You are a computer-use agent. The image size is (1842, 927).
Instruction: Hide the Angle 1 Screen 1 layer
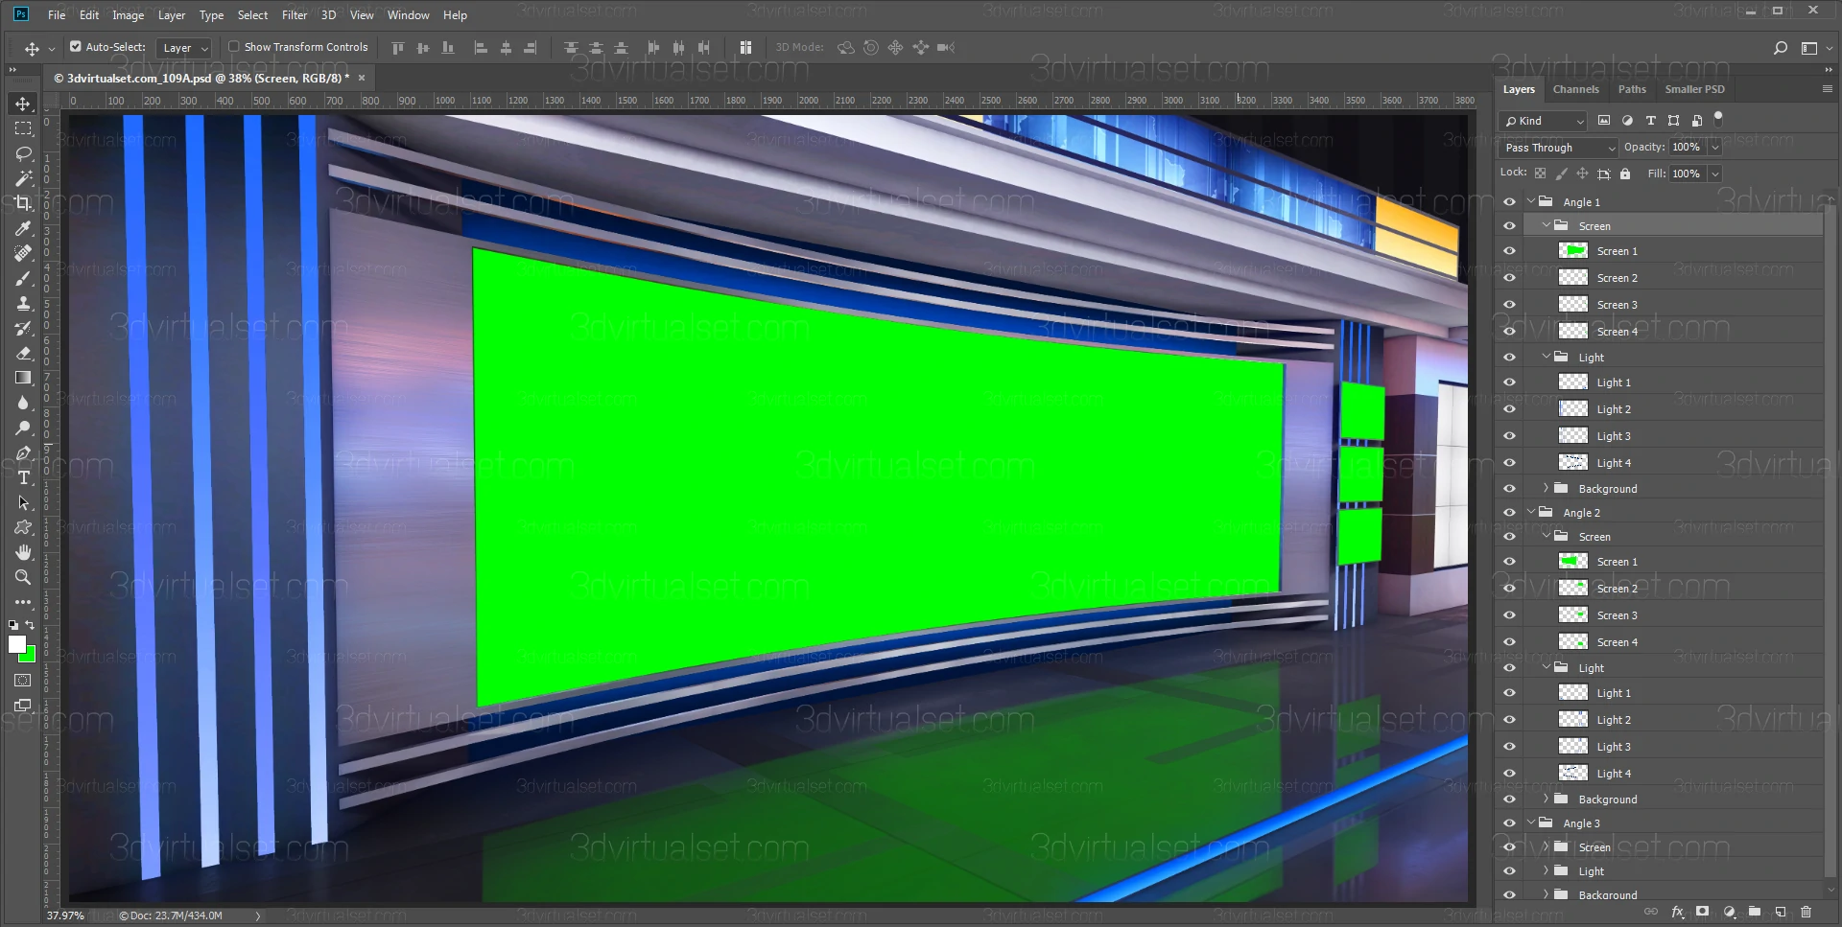point(1509,251)
